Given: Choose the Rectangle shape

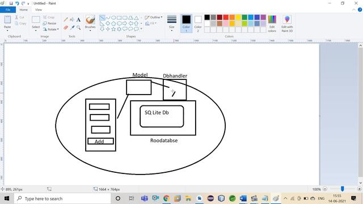Looking at the screenshot, I should pos(119,18).
